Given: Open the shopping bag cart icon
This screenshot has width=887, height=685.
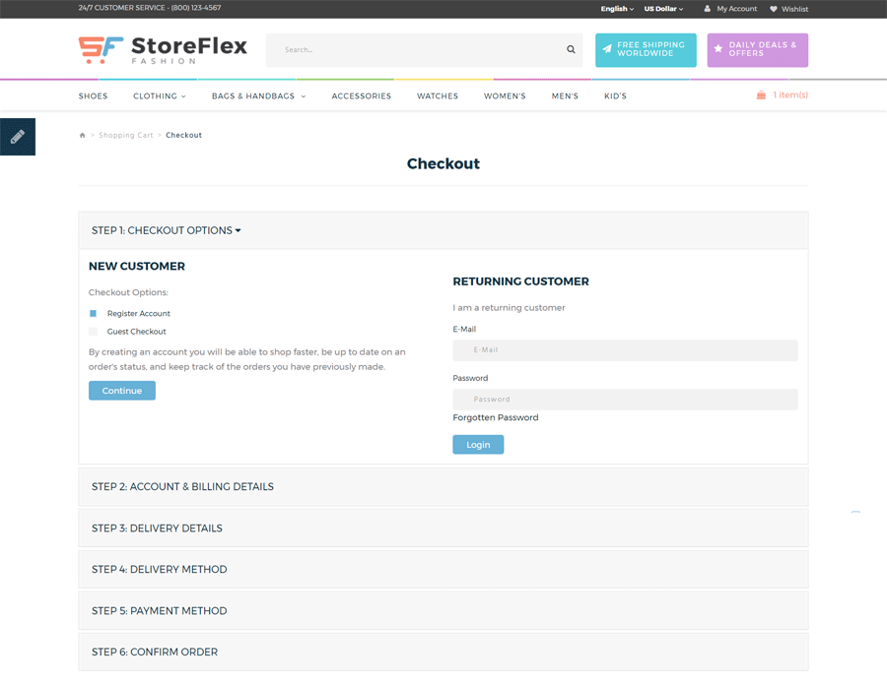Looking at the screenshot, I should [x=761, y=95].
